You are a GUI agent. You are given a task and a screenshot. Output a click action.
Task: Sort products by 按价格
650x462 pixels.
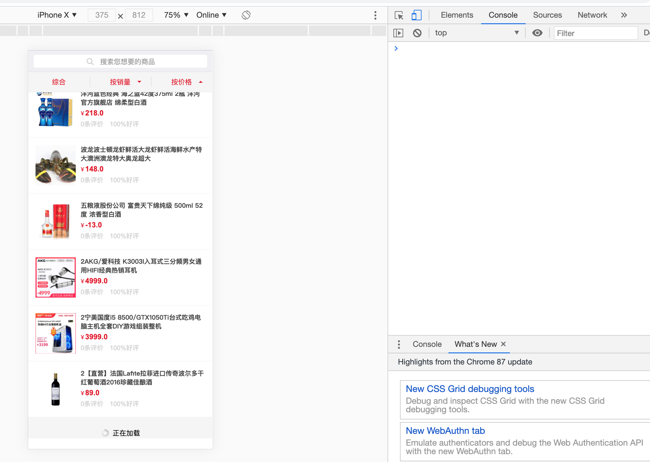pyautogui.click(x=181, y=82)
